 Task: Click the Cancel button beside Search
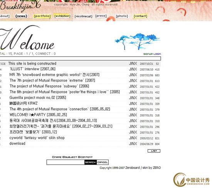pos(103,162)
